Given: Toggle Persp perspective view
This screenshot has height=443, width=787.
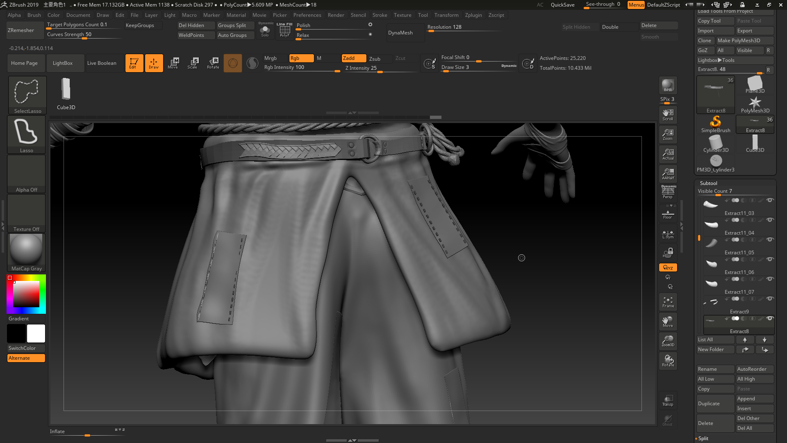Looking at the screenshot, I should tap(668, 193).
